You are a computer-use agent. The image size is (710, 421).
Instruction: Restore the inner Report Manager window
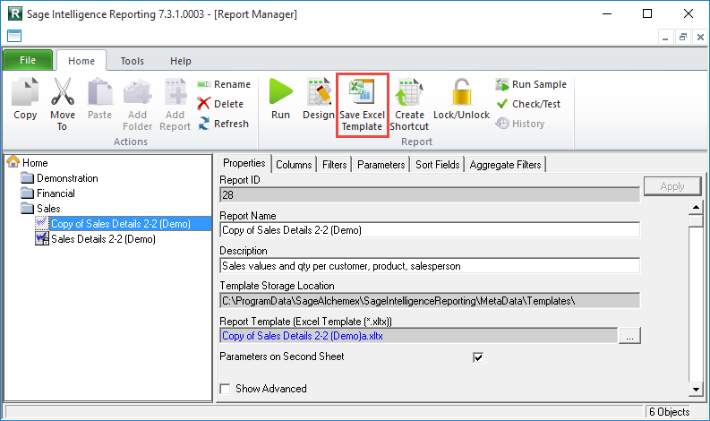pos(683,37)
